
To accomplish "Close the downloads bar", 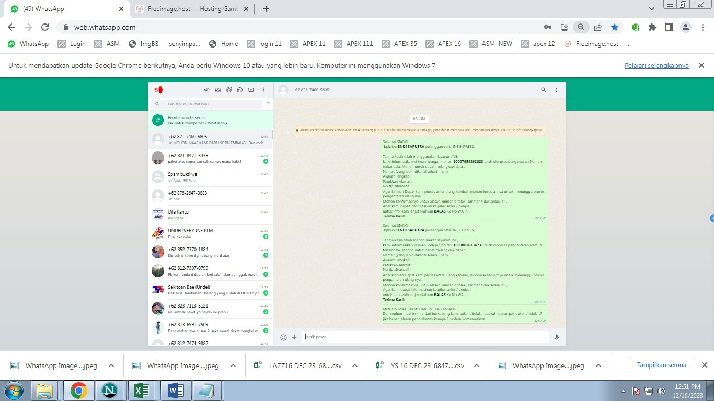I will (704, 365).
